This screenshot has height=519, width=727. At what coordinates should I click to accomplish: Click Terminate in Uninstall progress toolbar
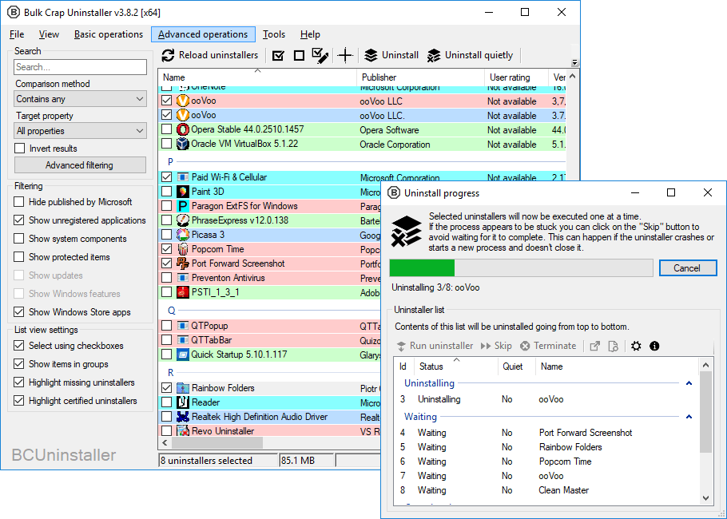pos(547,347)
